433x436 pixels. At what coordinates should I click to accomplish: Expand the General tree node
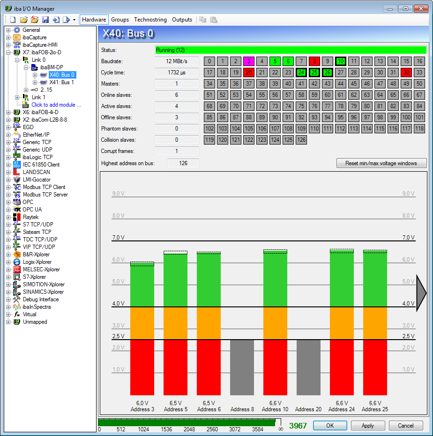pyautogui.click(x=8, y=30)
